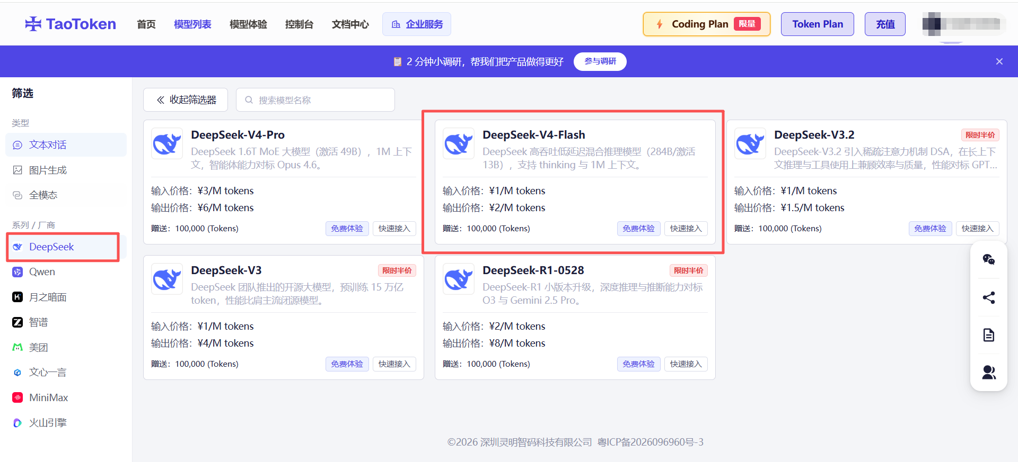Open the DeepSeek-V4-Flash model title
Screen dimensions: 1018x462
coord(534,135)
